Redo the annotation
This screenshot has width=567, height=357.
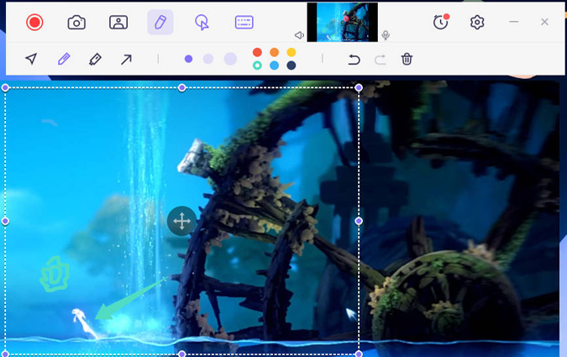380,60
